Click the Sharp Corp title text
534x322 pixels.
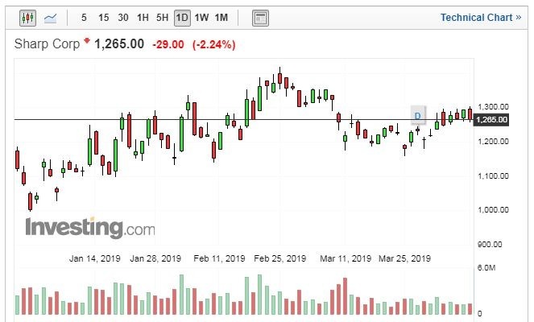click(x=47, y=44)
